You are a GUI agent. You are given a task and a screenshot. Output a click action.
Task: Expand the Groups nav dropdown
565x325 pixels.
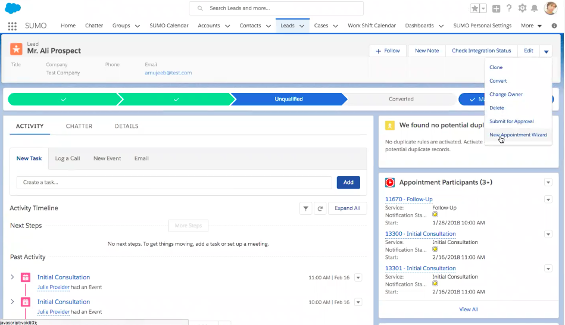coord(138,26)
